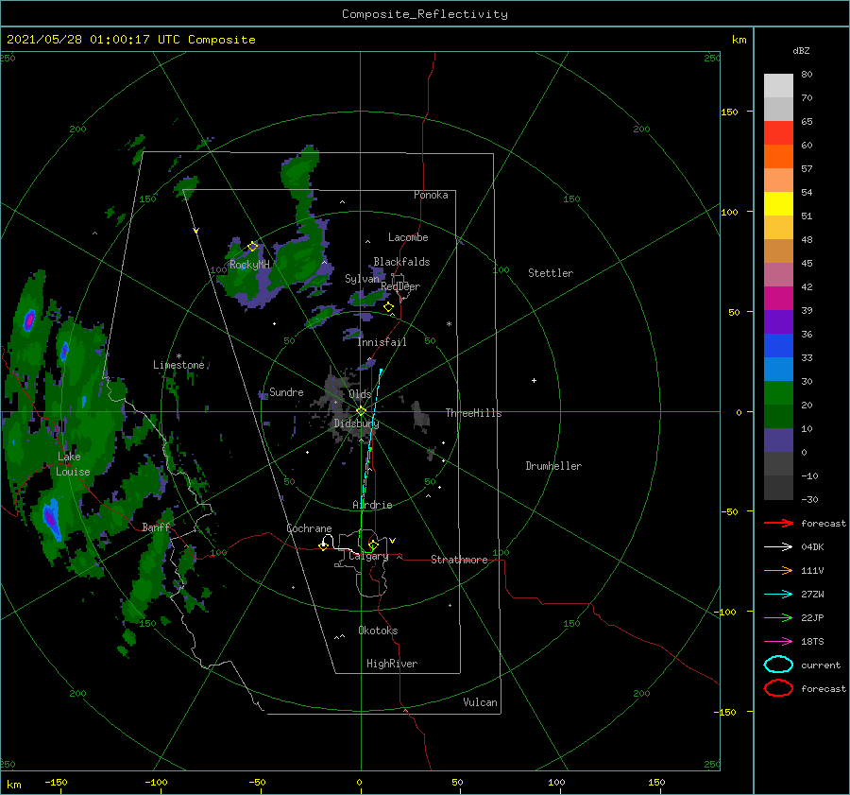
Task: Click the red swatch between 65 and 60
Action: click(778, 133)
